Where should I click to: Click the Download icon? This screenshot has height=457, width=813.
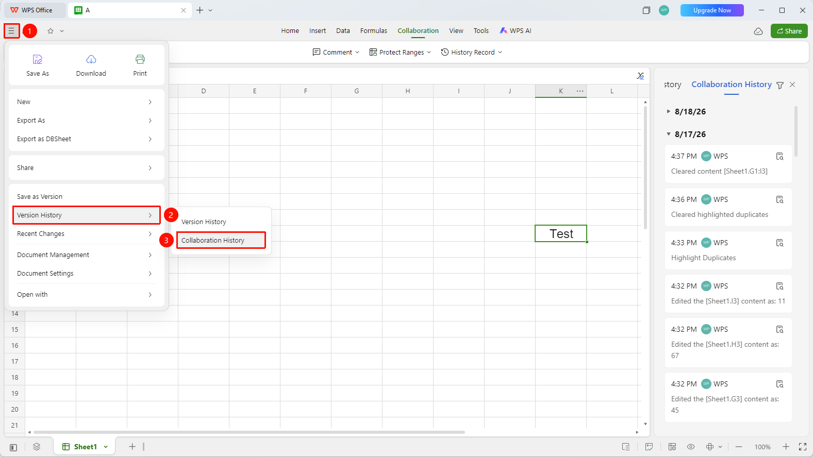pos(91,59)
